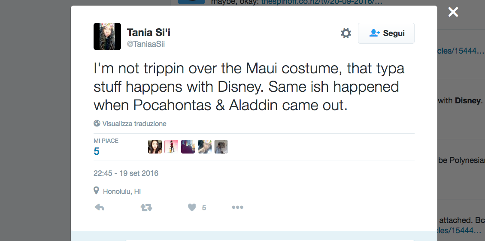Click the globe translation icon
Viewport: 485px width, 241px height.
pyautogui.click(x=97, y=124)
